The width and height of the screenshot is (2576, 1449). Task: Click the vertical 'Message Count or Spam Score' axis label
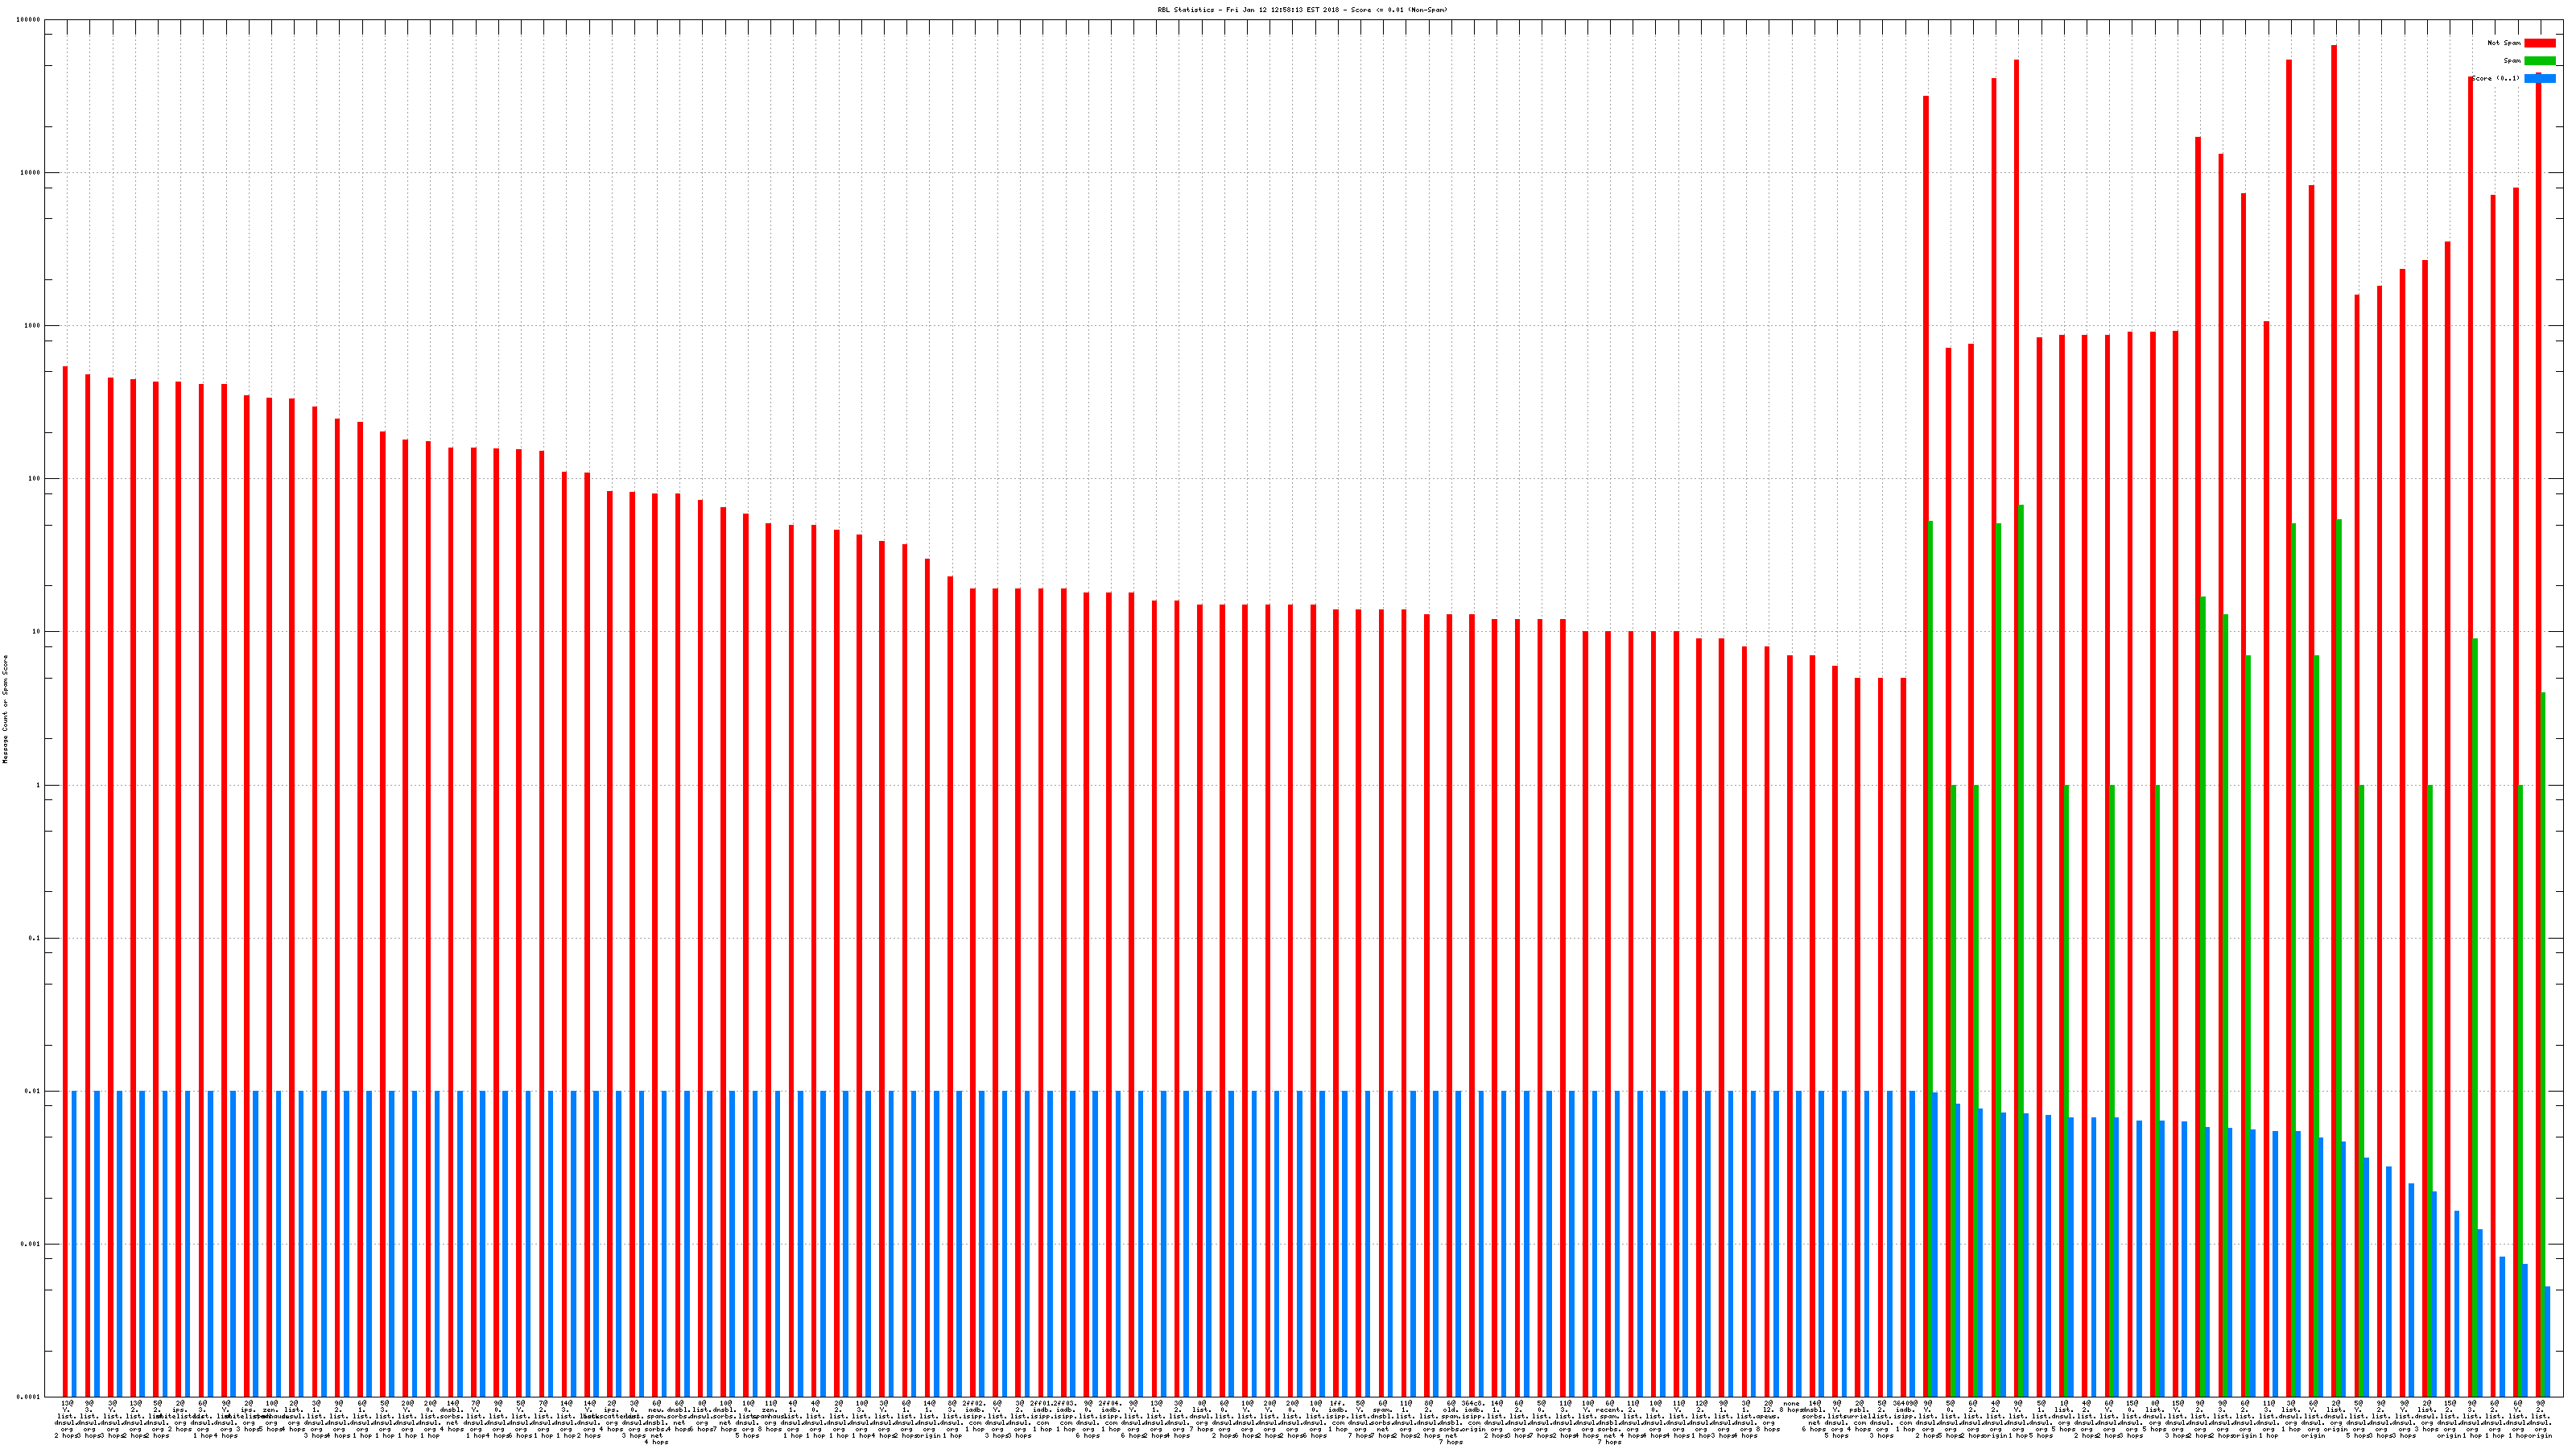click(x=5, y=709)
